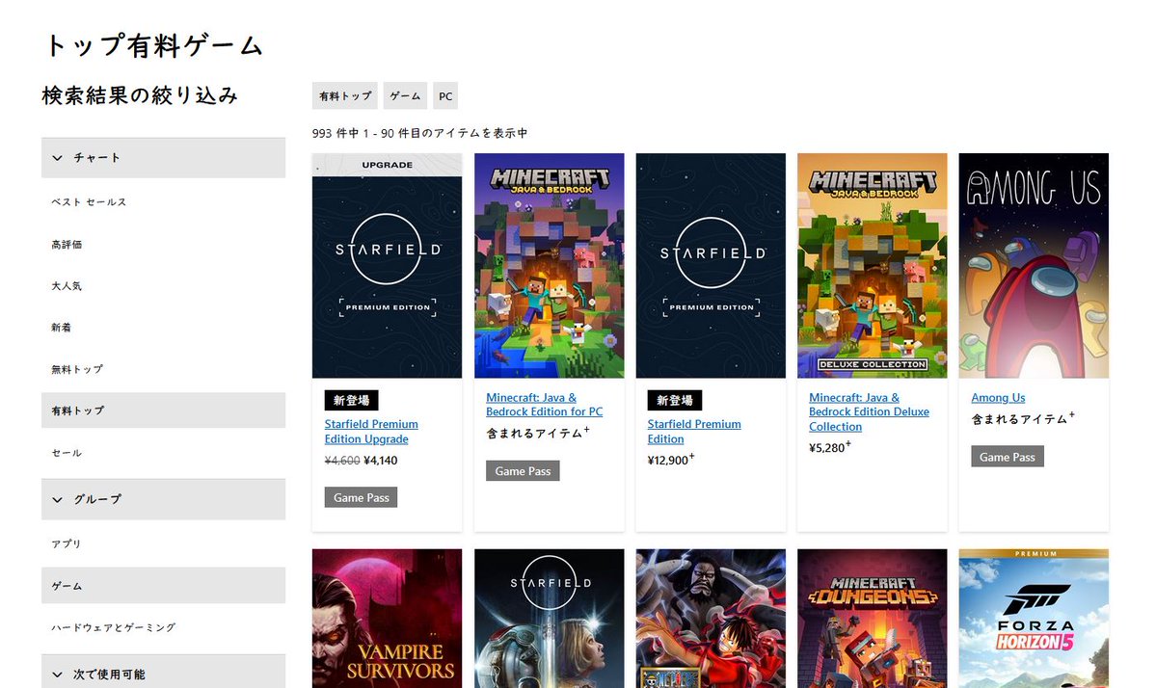Choose アプリ group filter
The width and height of the screenshot is (1156, 688).
click(67, 543)
